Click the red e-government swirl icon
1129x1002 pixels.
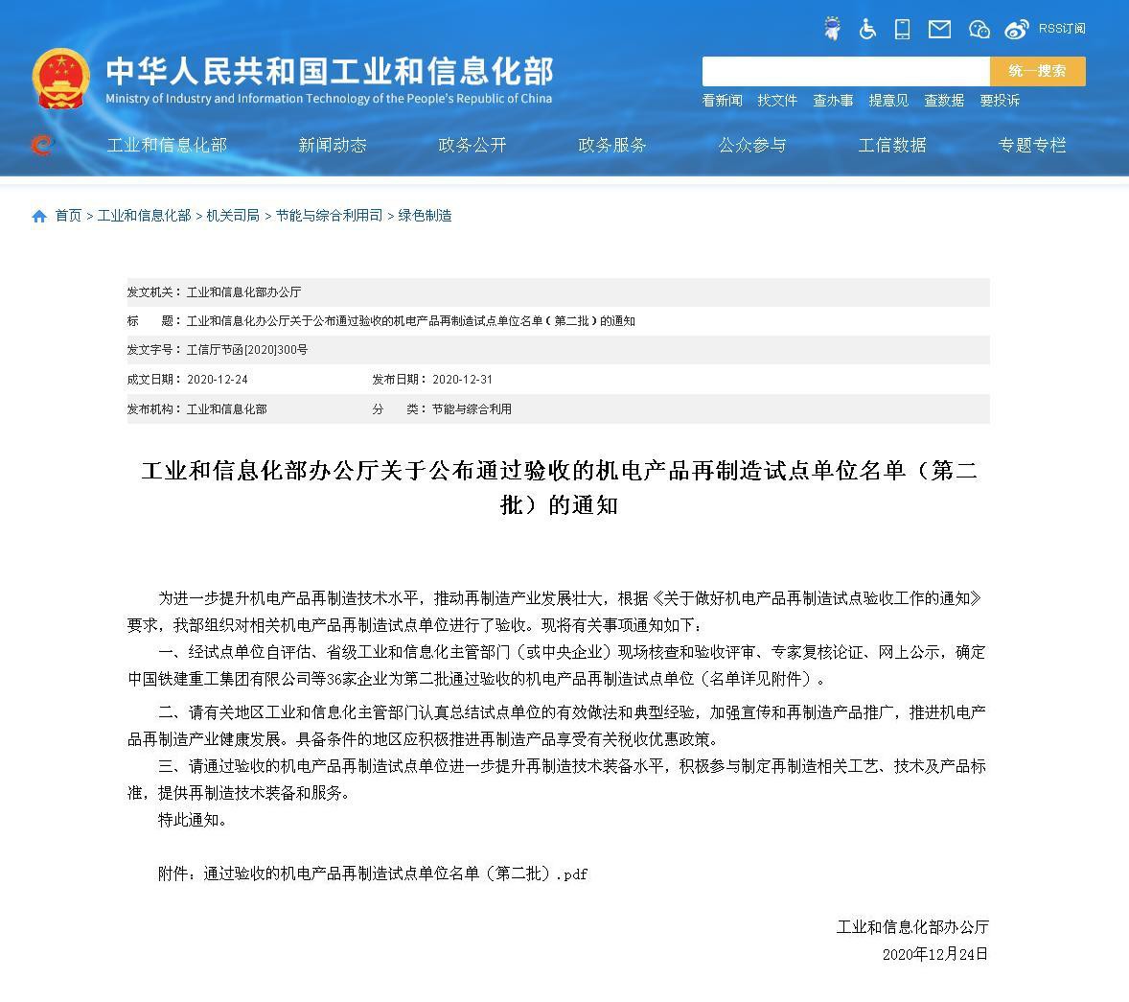[42, 145]
